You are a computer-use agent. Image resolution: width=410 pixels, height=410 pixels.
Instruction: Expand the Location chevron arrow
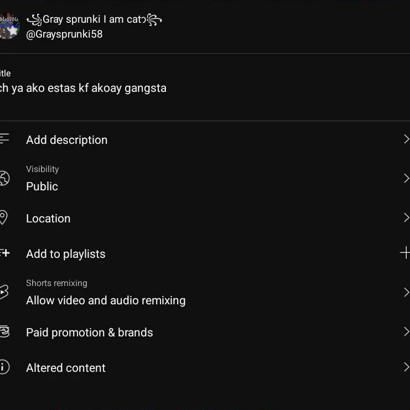(x=406, y=217)
